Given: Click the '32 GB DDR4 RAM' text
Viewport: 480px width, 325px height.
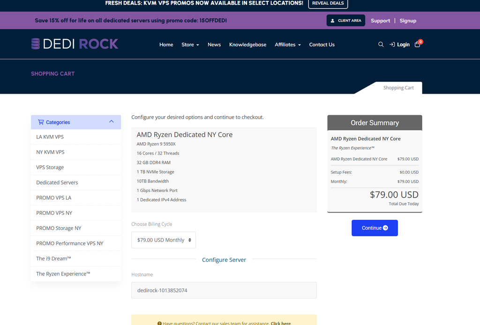Looking at the screenshot, I should pyautogui.click(x=154, y=162).
